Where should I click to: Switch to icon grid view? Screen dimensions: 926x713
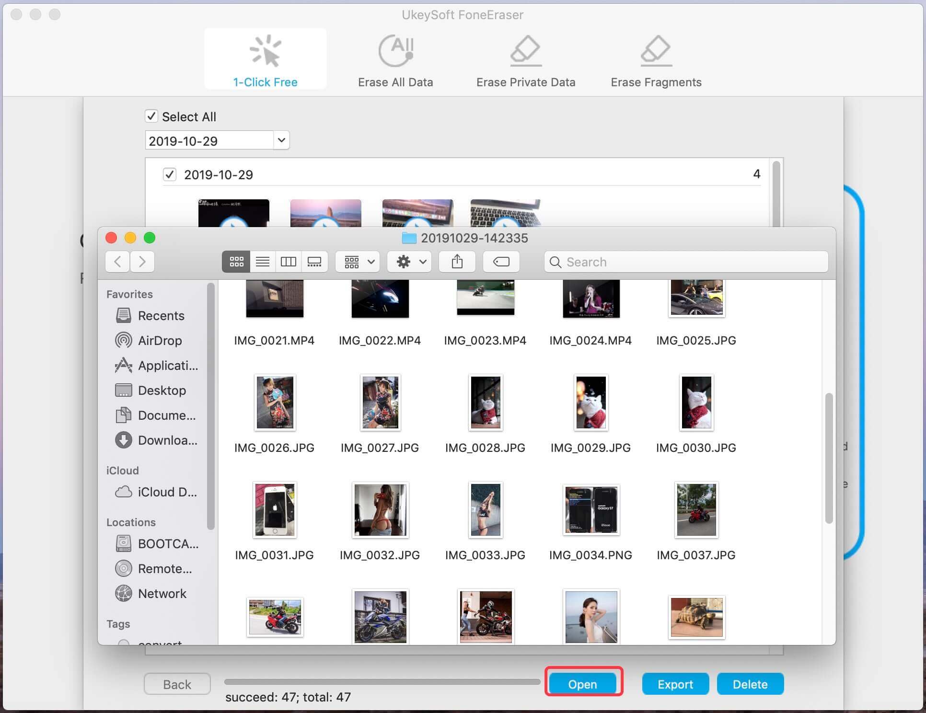235,261
